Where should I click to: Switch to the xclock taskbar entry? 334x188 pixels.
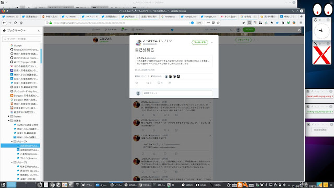click(187, 185)
